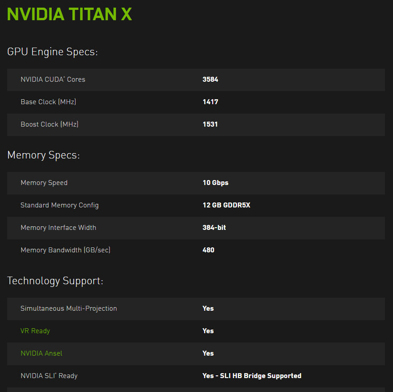Select the Memory Speed label
The height and width of the screenshot is (392, 393).
coord(44,183)
